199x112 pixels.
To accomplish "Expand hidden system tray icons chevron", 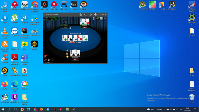I will pos(165,109).
